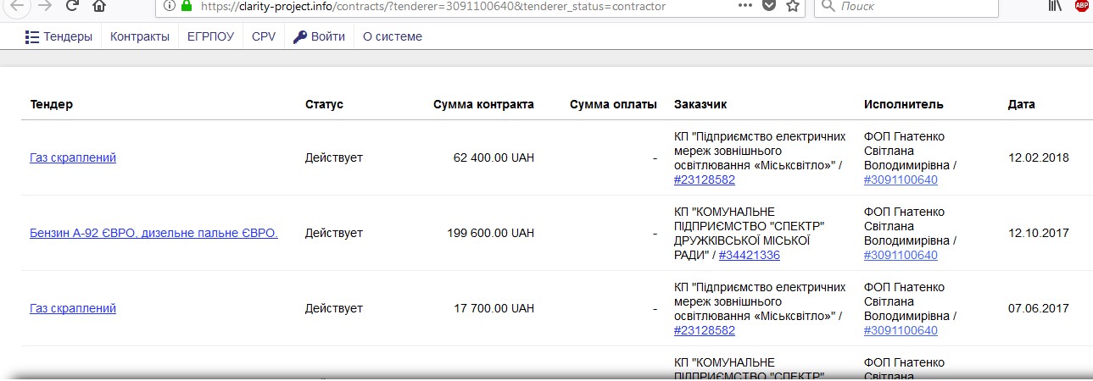Open the Контракты menu item
Image resolution: width=1093 pixels, height=381 pixels.
tap(139, 36)
